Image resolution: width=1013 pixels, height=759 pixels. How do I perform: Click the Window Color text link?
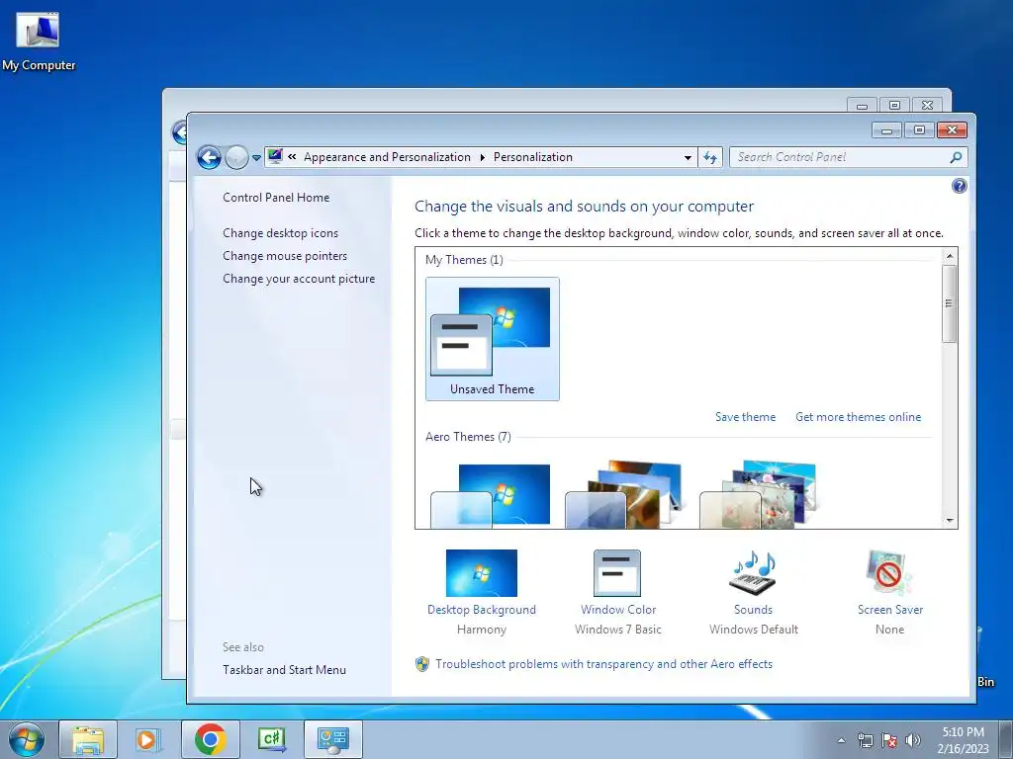[618, 610]
